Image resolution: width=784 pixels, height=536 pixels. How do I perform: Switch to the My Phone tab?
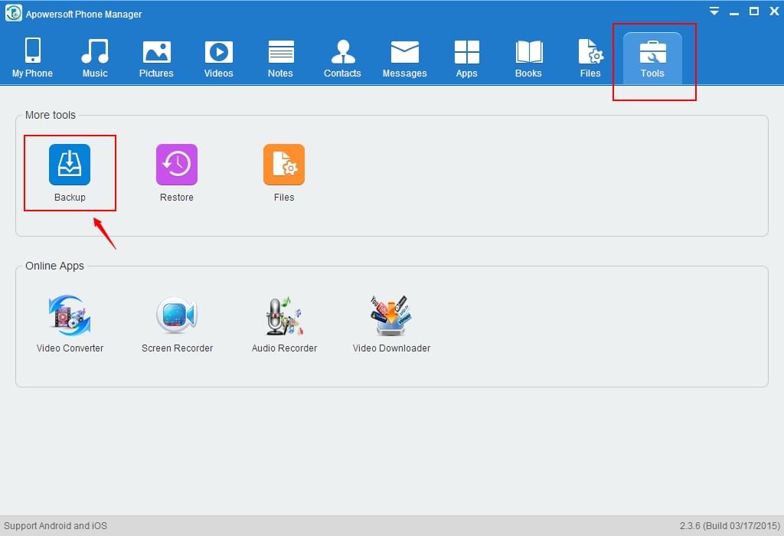click(33, 58)
